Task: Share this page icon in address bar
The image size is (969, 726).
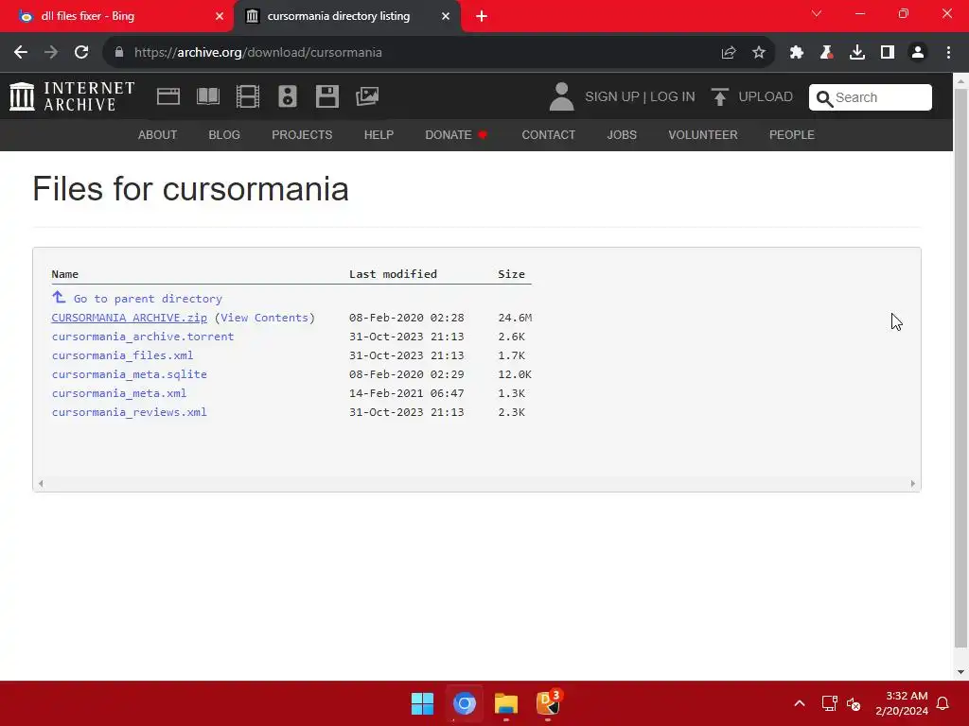Action: [x=729, y=53]
